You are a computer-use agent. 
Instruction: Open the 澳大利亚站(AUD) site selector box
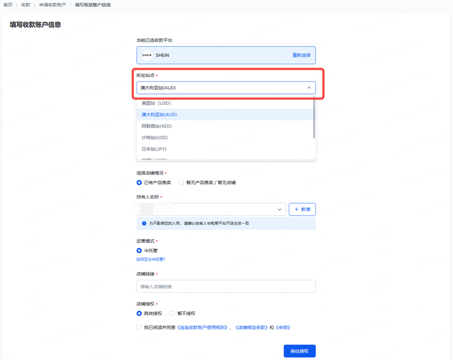(220, 88)
